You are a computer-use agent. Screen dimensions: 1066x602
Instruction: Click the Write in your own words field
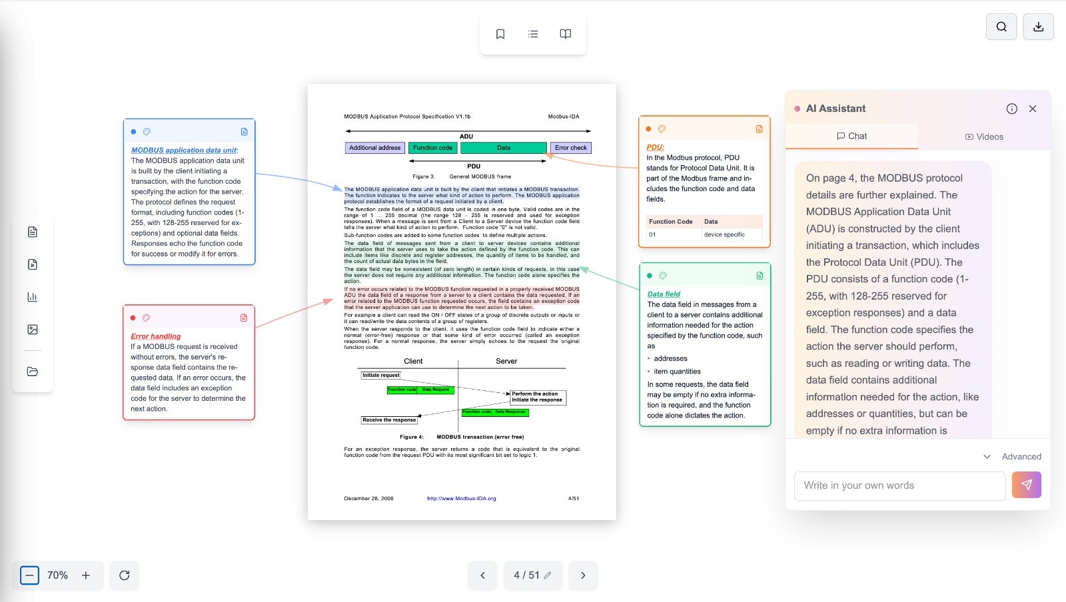tap(900, 485)
